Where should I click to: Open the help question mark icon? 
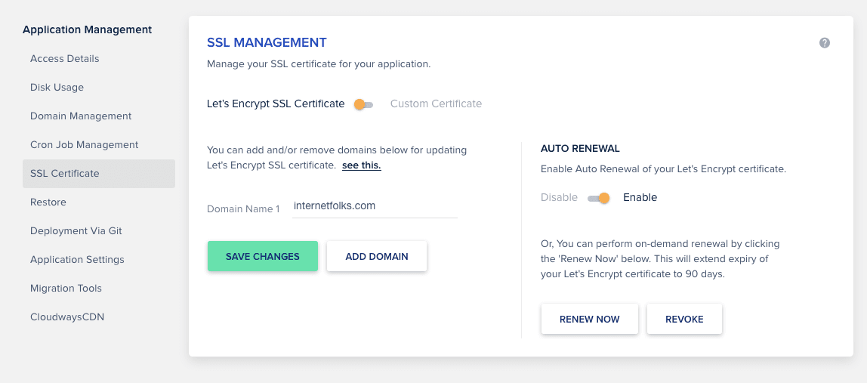point(825,42)
